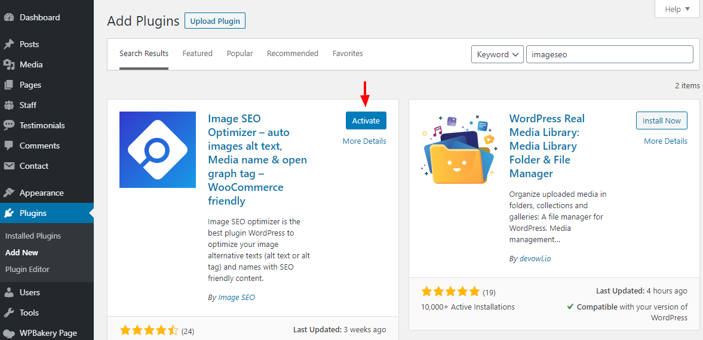Screen dimensions: 703x340
Task: Open the Image SEO author link
Action: click(237, 297)
